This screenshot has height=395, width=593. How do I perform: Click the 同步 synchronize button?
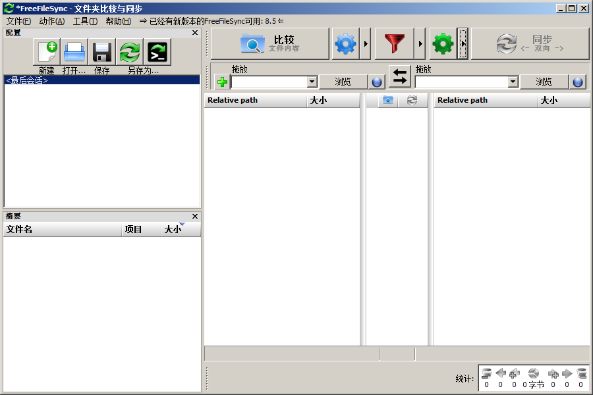(530, 43)
